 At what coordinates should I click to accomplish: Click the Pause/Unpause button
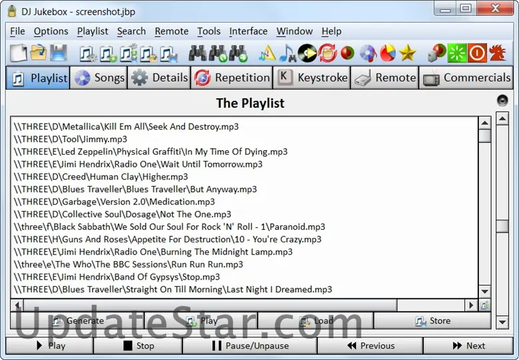pos(250,346)
